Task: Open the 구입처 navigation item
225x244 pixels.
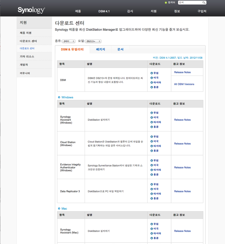Action: click(202, 11)
